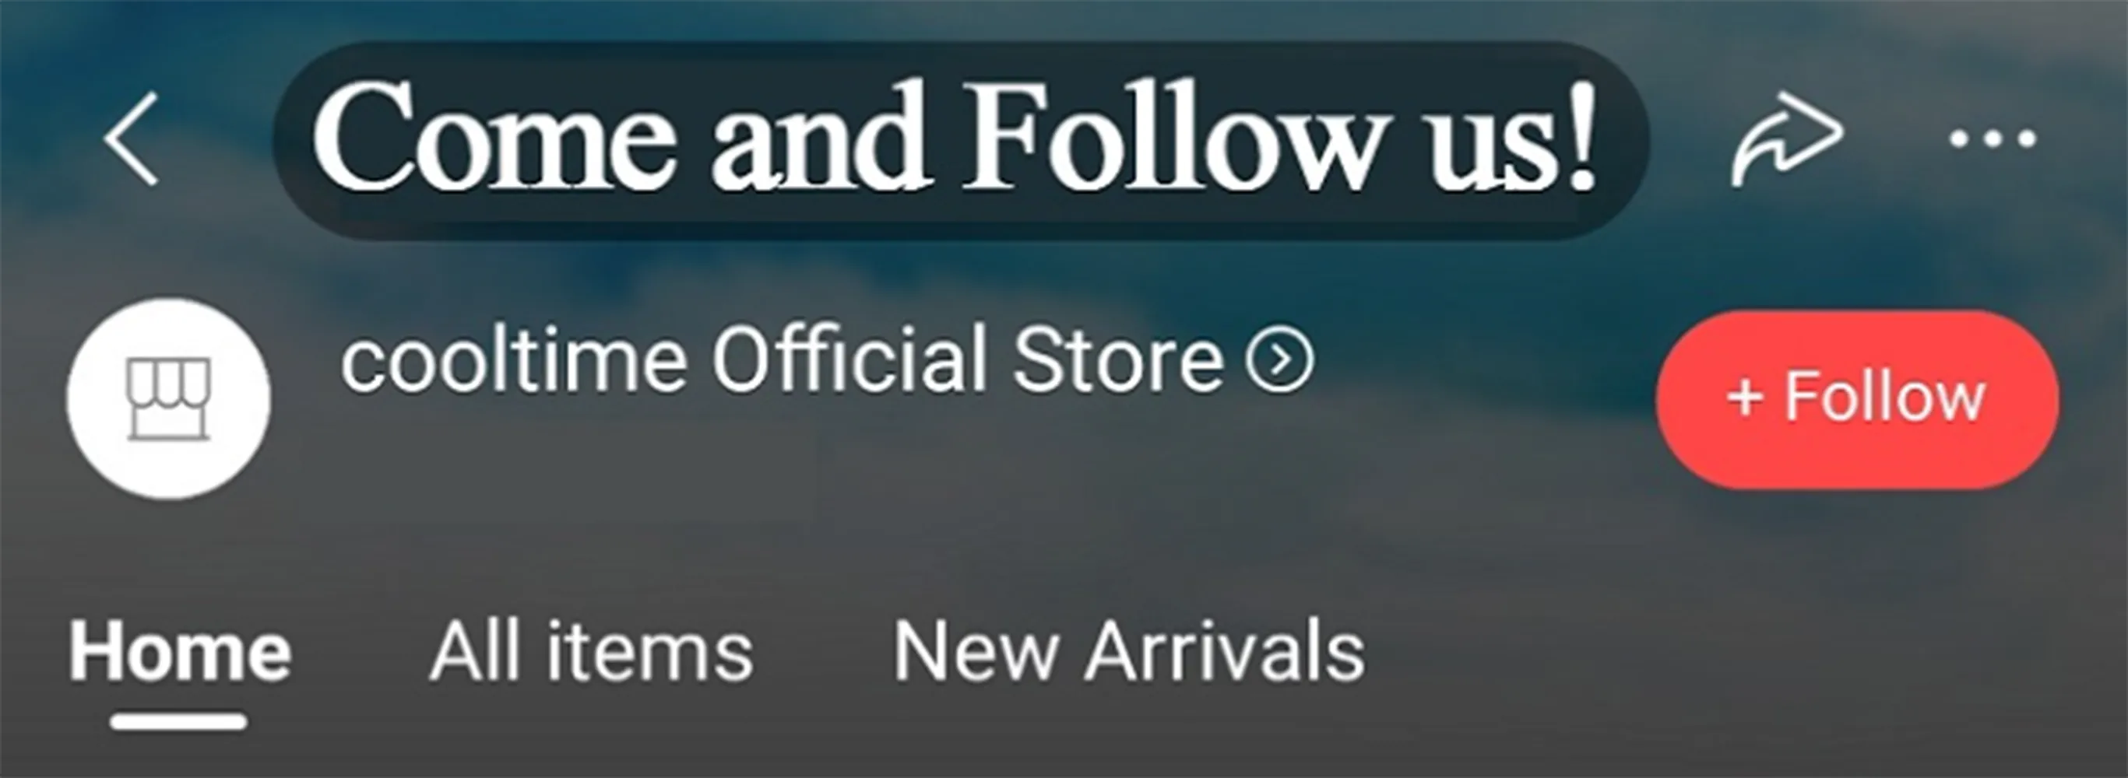Return to previous page via back chevron
Image resolution: width=2128 pixels, height=778 pixels.
[x=131, y=138]
